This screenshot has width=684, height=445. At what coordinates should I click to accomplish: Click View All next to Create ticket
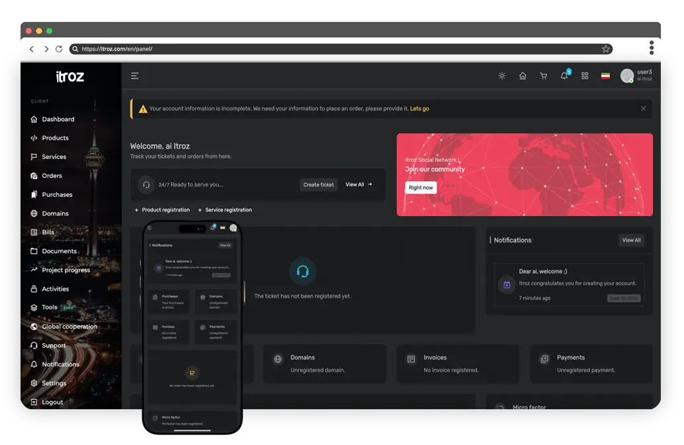(x=359, y=184)
